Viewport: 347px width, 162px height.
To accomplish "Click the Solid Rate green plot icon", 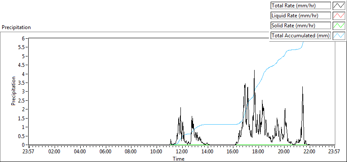I will click(339, 26).
